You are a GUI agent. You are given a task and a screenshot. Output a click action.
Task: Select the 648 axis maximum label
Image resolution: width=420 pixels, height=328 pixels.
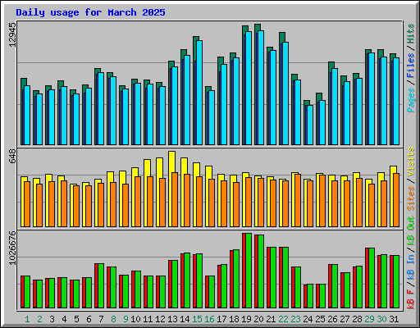pyautogui.click(x=12, y=157)
